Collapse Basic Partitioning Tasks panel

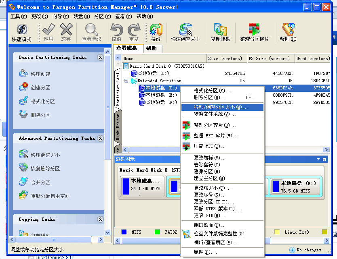100,58
